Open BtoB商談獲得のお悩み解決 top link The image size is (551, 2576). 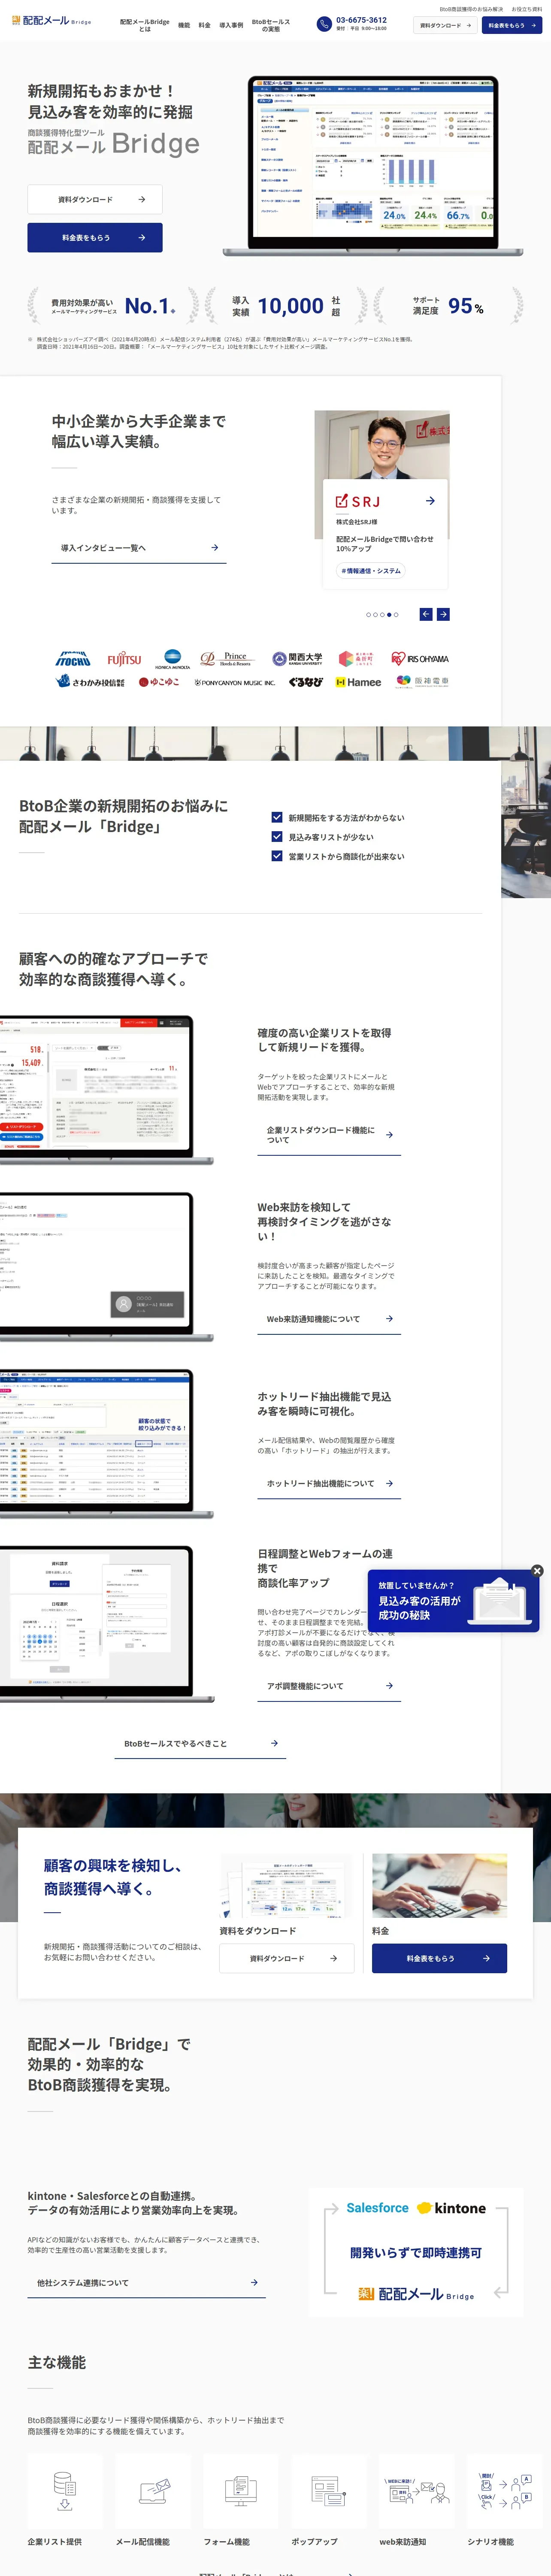471,9
